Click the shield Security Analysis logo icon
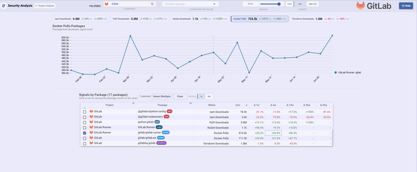Viewport: 417px width, 172px height. point(3,6)
